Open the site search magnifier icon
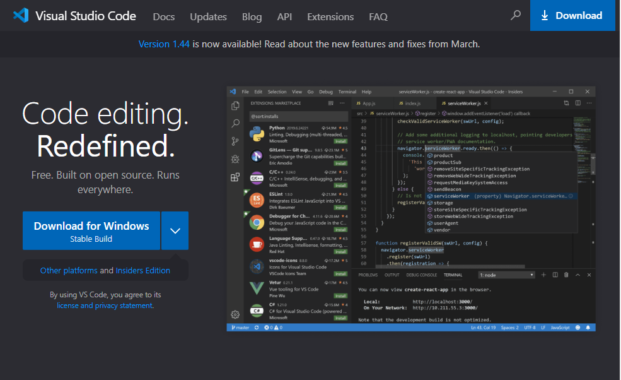621x380 pixels. 515,16
